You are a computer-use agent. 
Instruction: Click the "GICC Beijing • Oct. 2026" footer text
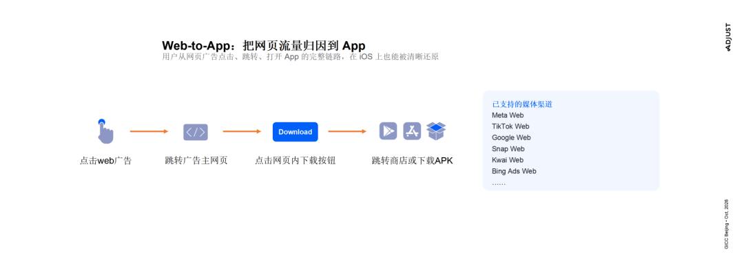(x=727, y=224)
